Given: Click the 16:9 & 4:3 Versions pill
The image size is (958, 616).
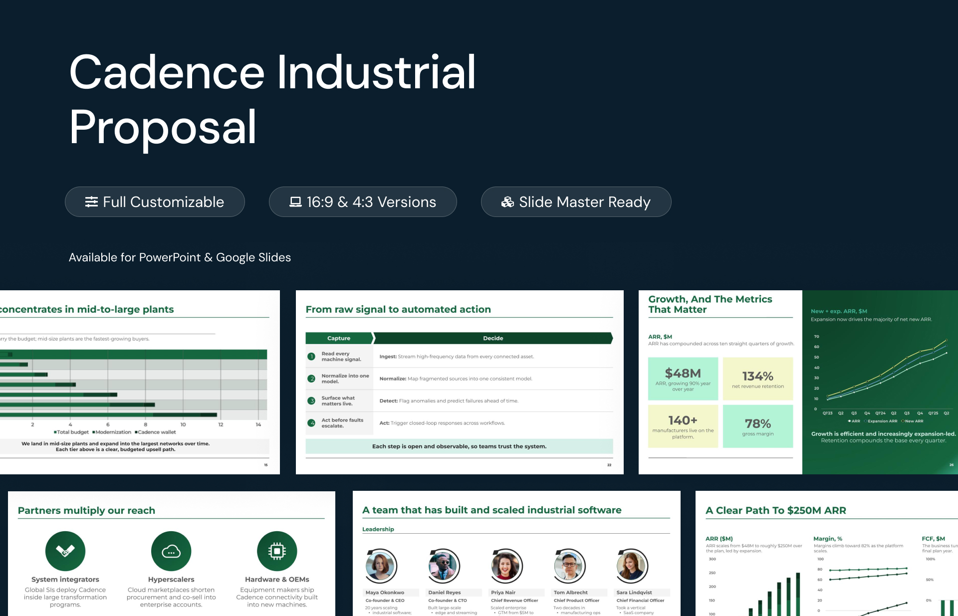Looking at the screenshot, I should point(363,202).
